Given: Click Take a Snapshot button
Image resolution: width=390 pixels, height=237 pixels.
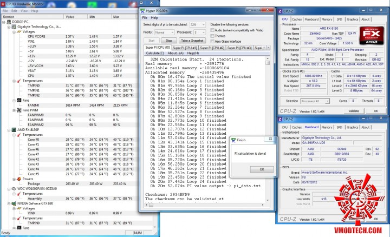Looking at the screenshot, I should pos(192,41).
